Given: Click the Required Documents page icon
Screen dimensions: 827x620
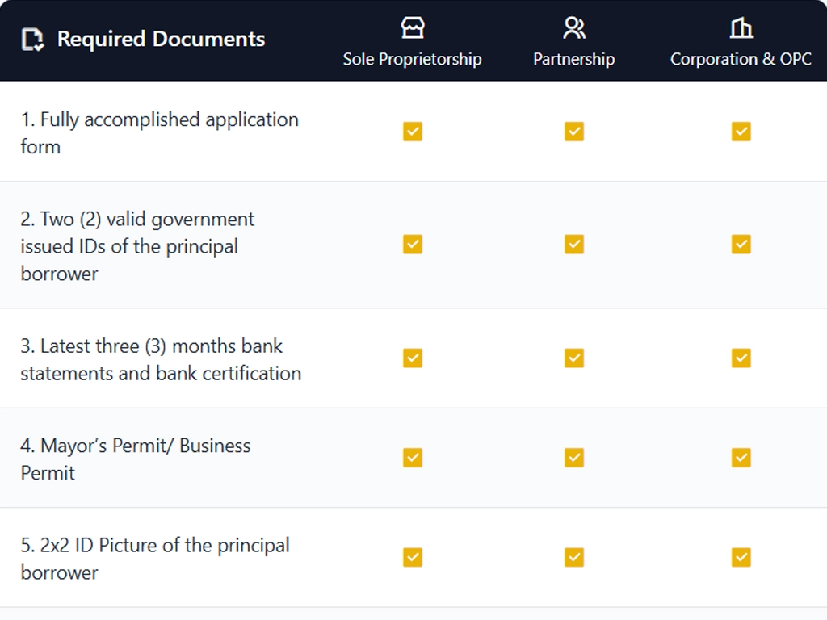Looking at the screenshot, I should [x=32, y=38].
